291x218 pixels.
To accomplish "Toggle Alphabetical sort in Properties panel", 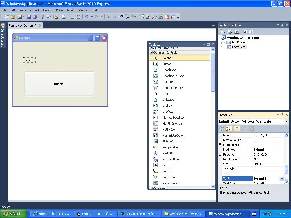I will tap(228, 129).
